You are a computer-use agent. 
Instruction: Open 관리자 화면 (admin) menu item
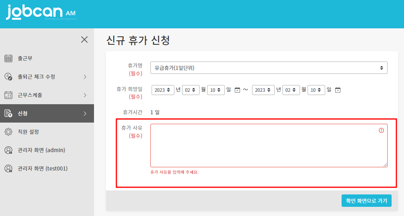pos(41,150)
